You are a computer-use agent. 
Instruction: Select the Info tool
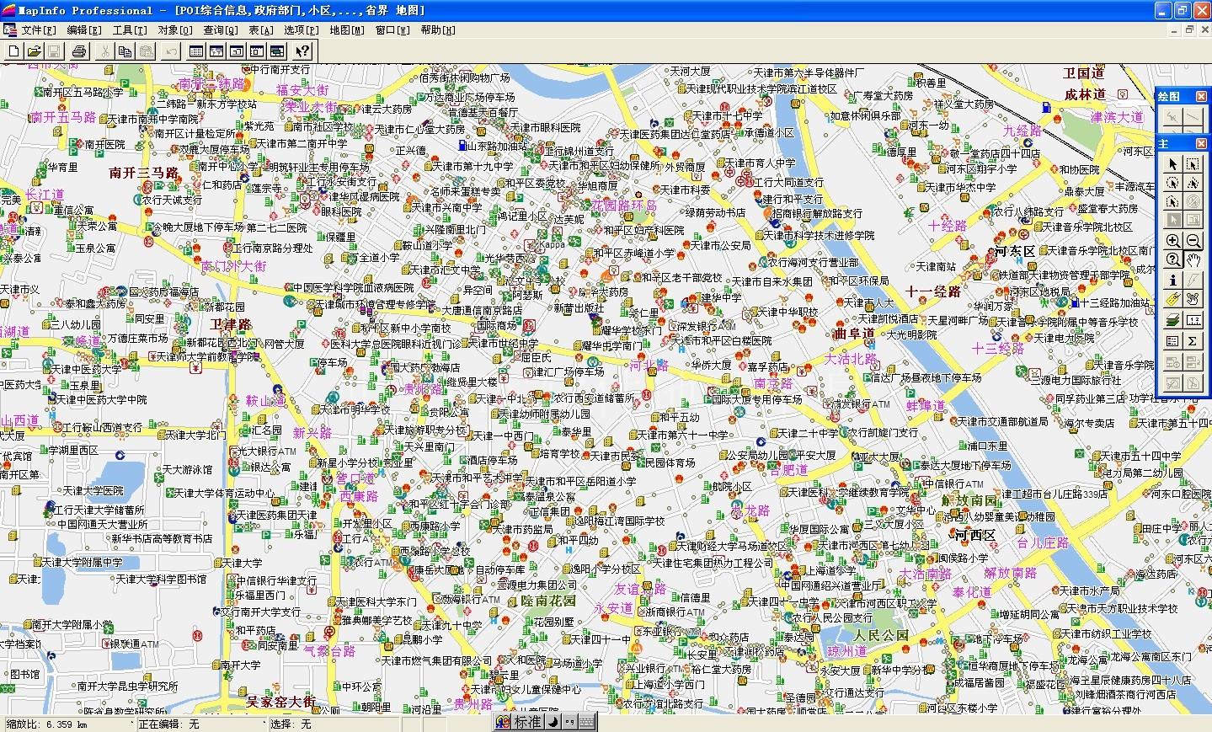[x=1172, y=280]
